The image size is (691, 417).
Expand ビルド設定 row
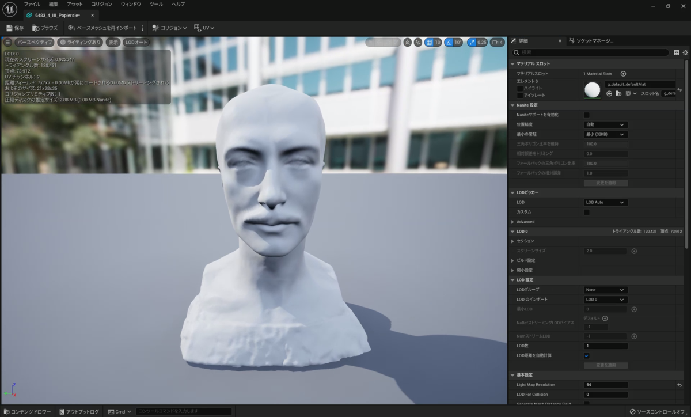pyautogui.click(x=512, y=260)
